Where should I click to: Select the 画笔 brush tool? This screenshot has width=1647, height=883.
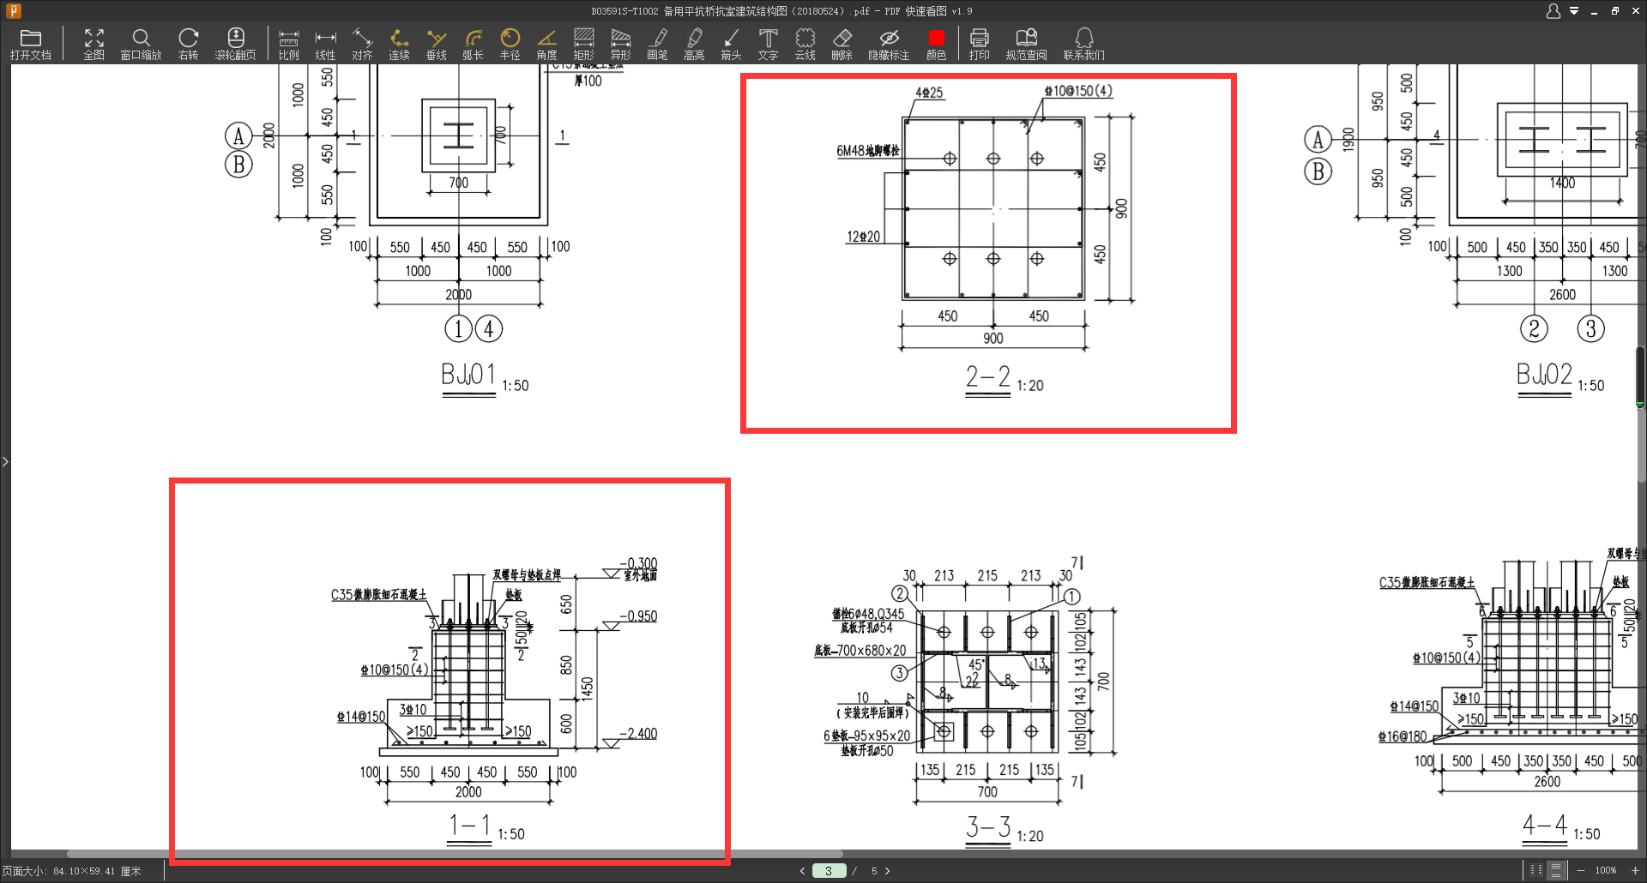(x=657, y=45)
